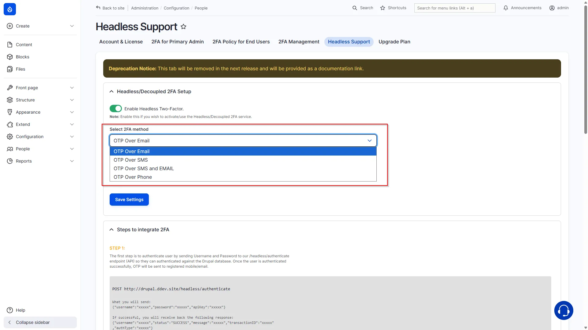This screenshot has width=588, height=330.
Task: Click the Blocks cube icon
Action: coord(10,57)
